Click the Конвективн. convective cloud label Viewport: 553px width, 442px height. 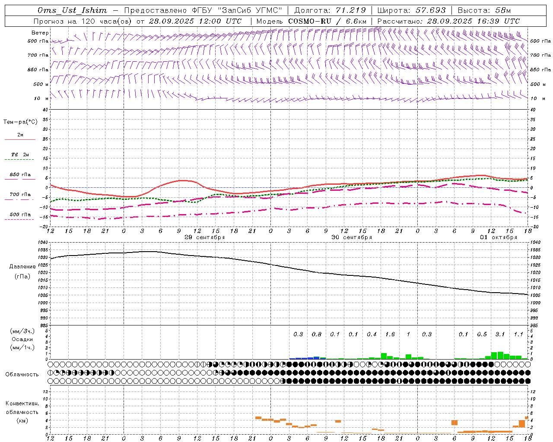(x=22, y=404)
